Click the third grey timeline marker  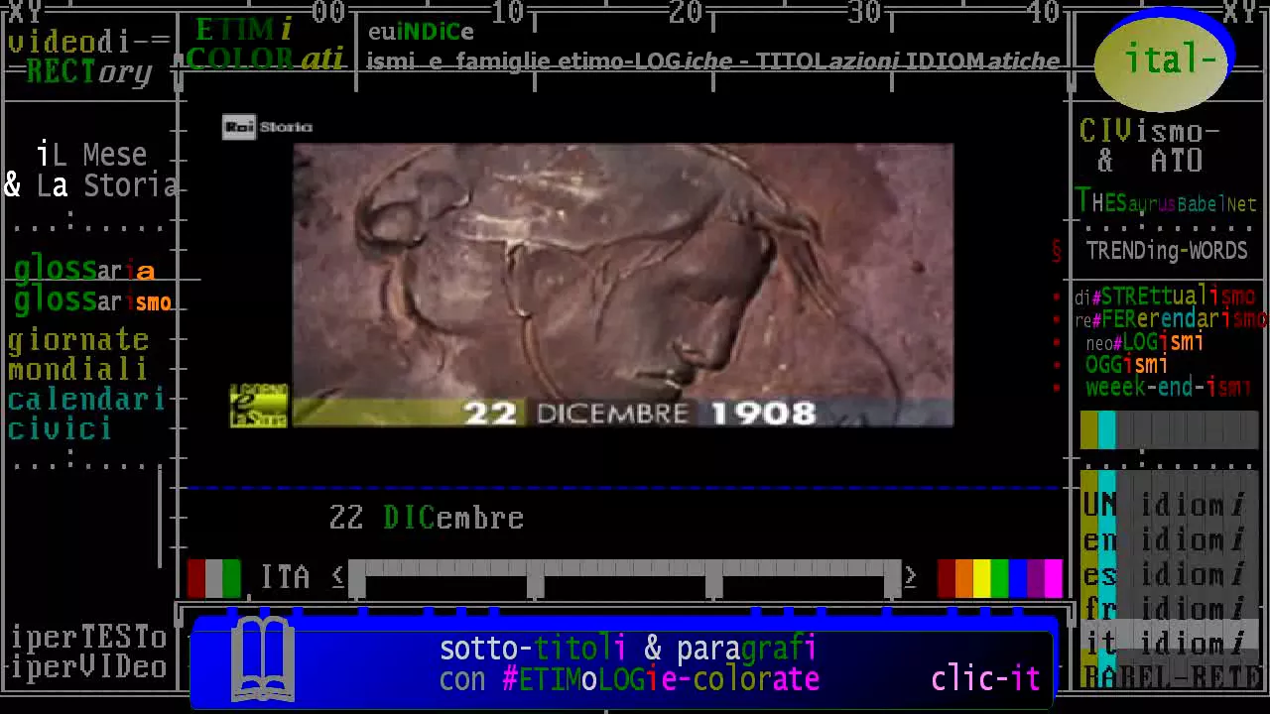tap(714, 579)
